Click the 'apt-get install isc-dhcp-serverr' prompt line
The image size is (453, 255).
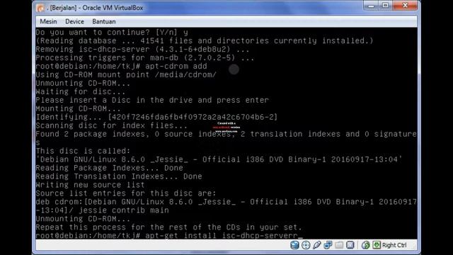coord(169,236)
